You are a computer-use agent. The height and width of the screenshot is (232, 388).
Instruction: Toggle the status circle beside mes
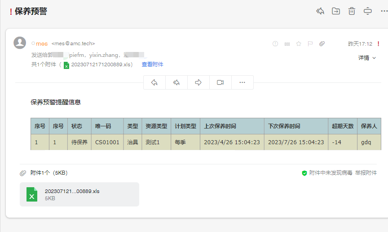coord(33,44)
